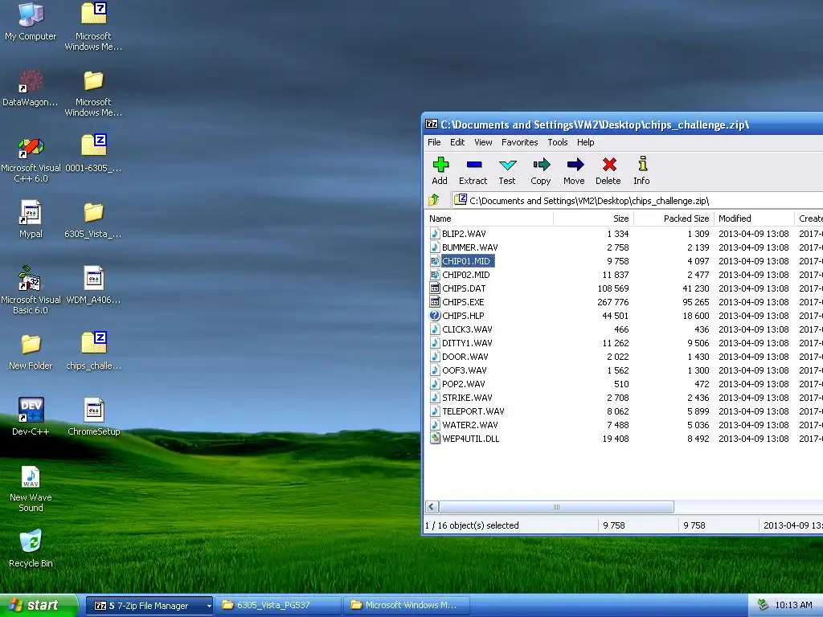Image resolution: width=823 pixels, height=617 pixels.
Task: Click My Computer desktop icon
Action: pyautogui.click(x=31, y=22)
